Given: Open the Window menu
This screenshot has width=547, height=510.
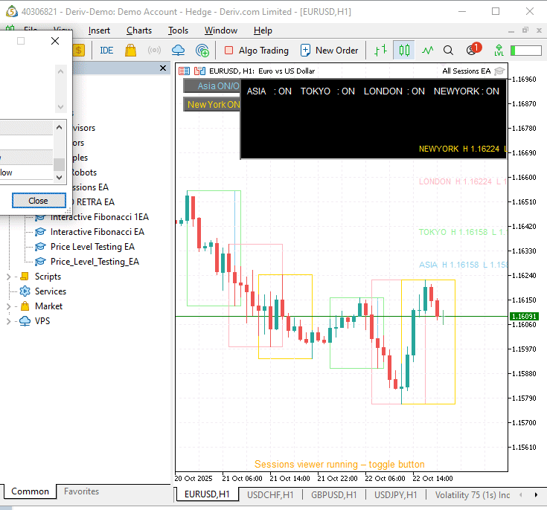Looking at the screenshot, I should click(221, 30).
